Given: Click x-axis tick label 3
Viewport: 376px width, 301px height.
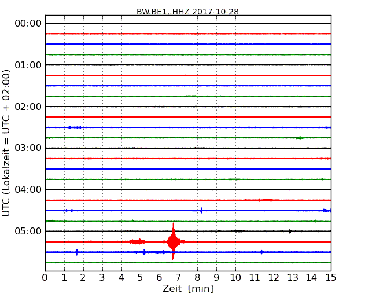Looking at the screenshot, I should [102, 277].
